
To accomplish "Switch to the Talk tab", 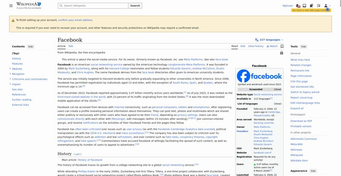I will [71, 46].
